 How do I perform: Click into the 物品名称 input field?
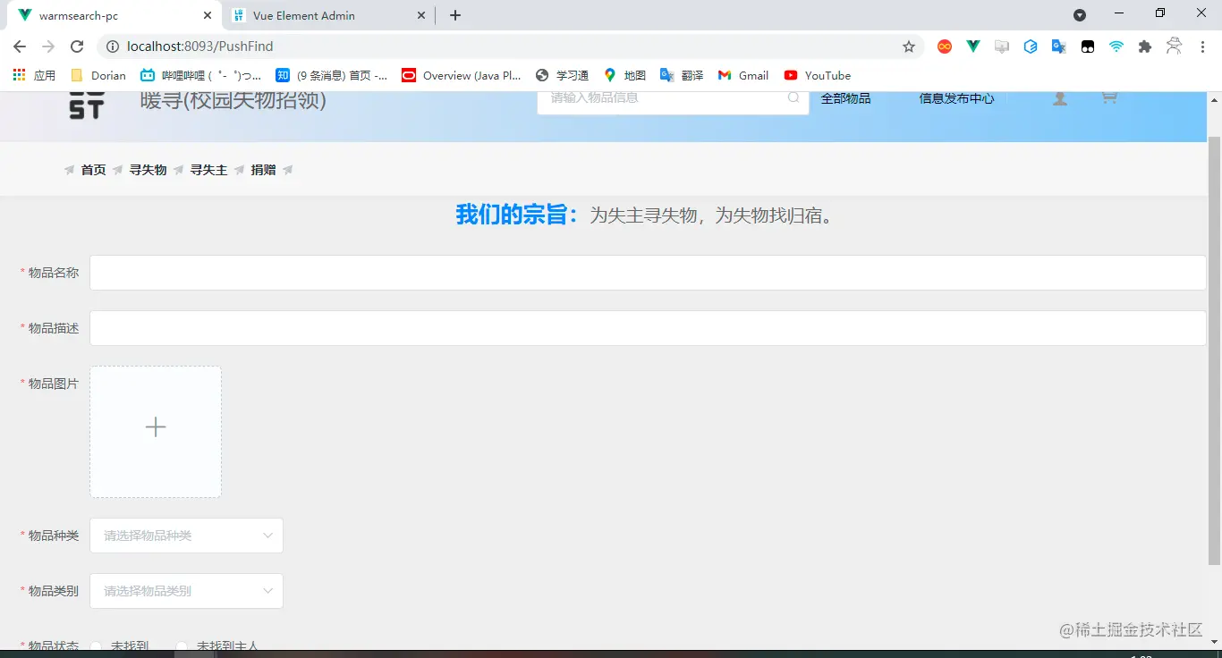(648, 273)
